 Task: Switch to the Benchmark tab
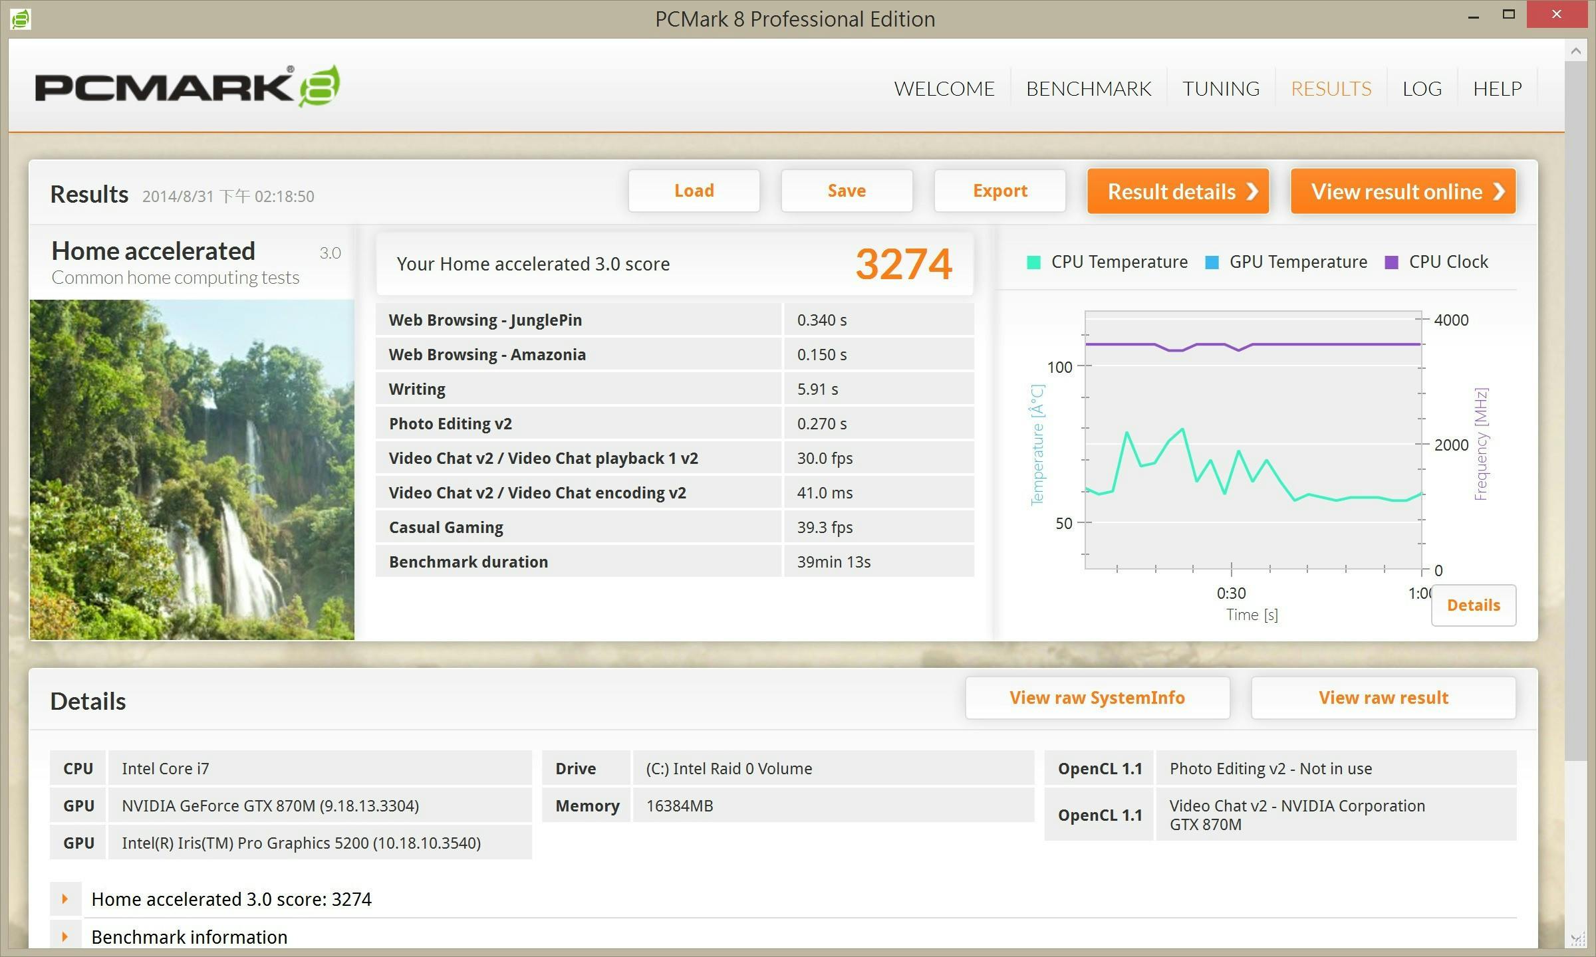coord(1089,88)
